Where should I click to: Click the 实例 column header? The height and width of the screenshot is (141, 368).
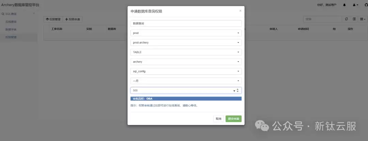(x=89, y=29)
